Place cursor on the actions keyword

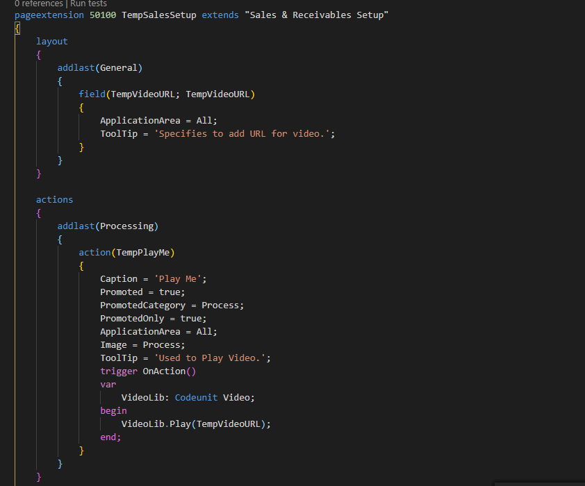click(54, 199)
